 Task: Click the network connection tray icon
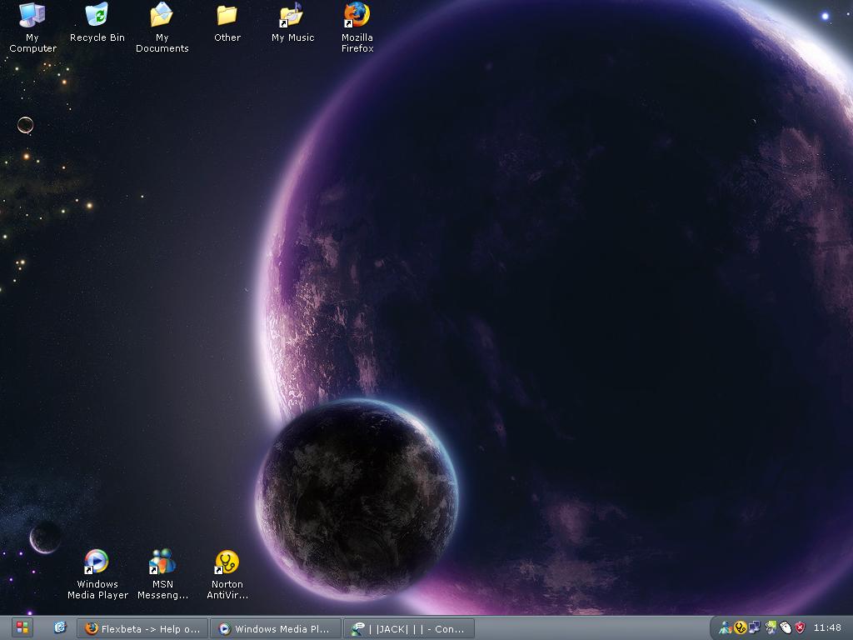(x=755, y=627)
